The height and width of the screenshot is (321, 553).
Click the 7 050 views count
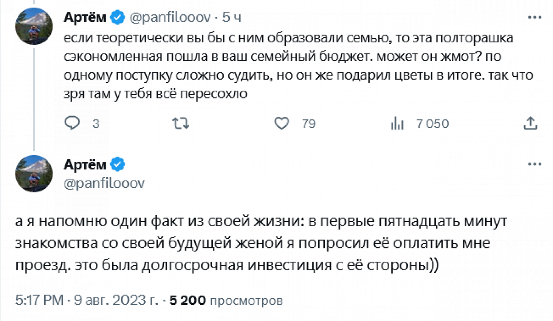point(432,123)
